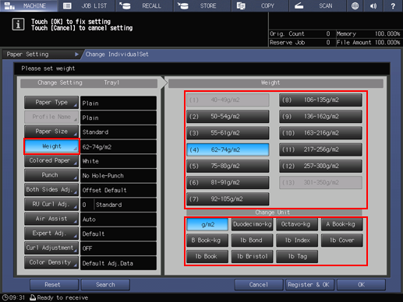Open the Paper Size setting
Image resolution: width=403 pixels, height=302 pixels.
point(51,132)
